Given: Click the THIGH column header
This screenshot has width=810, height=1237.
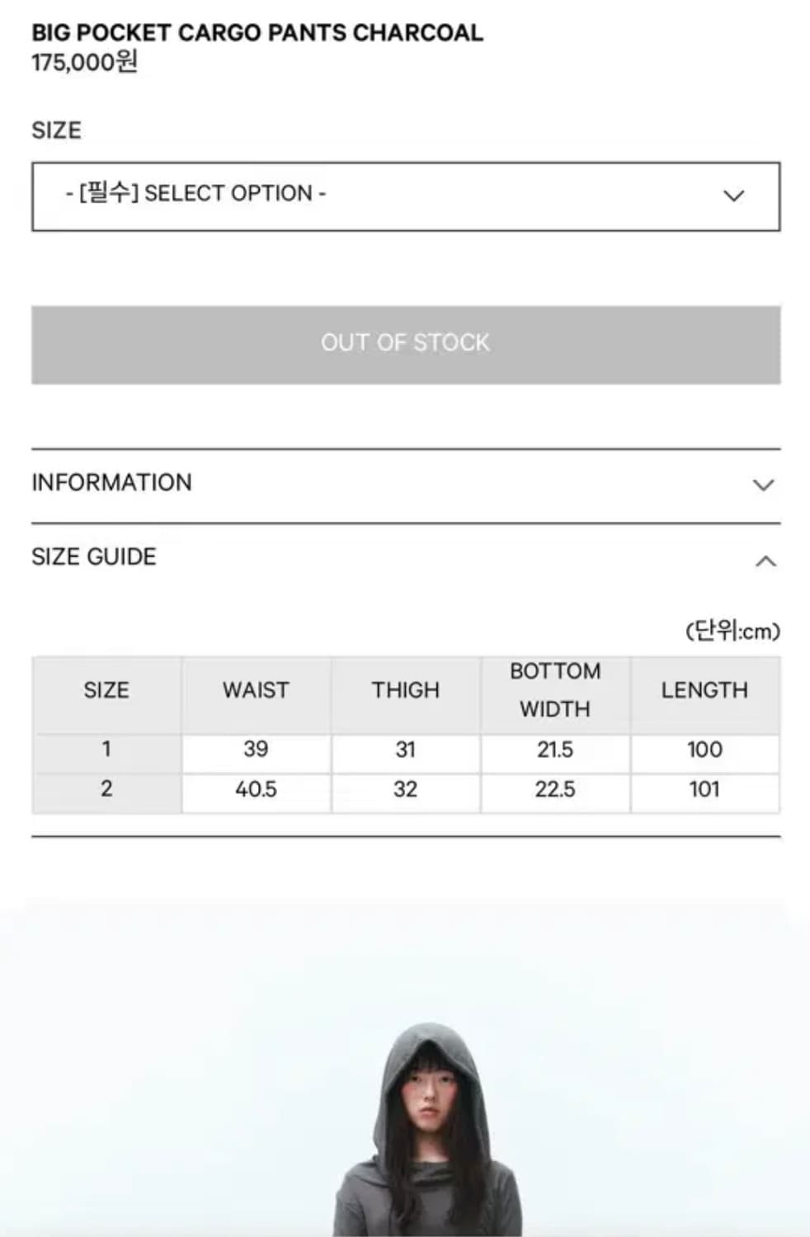Looking at the screenshot, I should [405, 690].
